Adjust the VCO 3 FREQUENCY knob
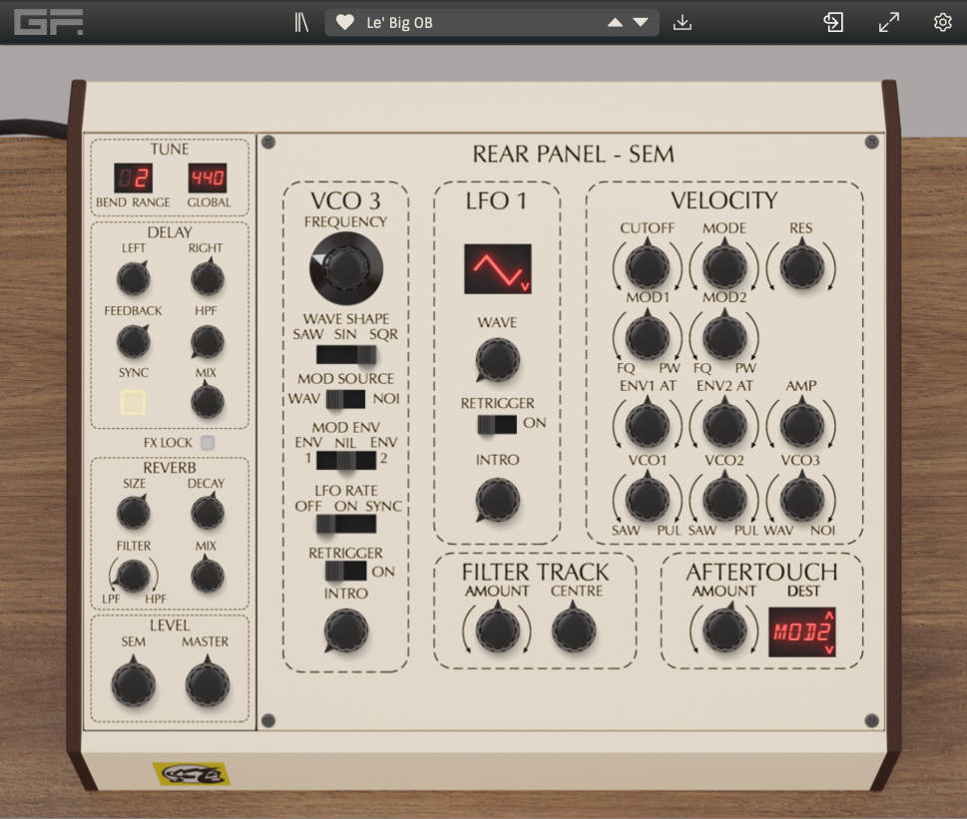 point(344,266)
